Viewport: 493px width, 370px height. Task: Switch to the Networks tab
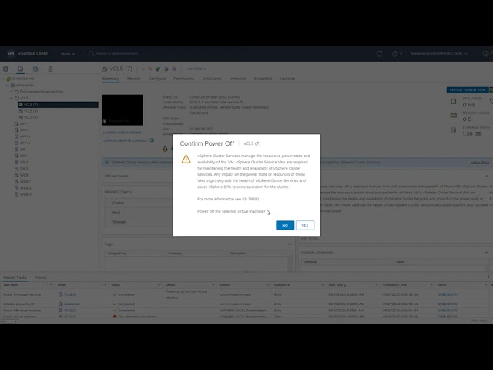click(238, 79)
